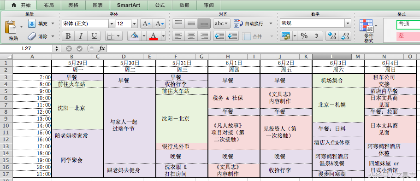Screen dimensions: 420x181
Task: Open font color dropdown arrow
Action: click(x=163, y=36)
